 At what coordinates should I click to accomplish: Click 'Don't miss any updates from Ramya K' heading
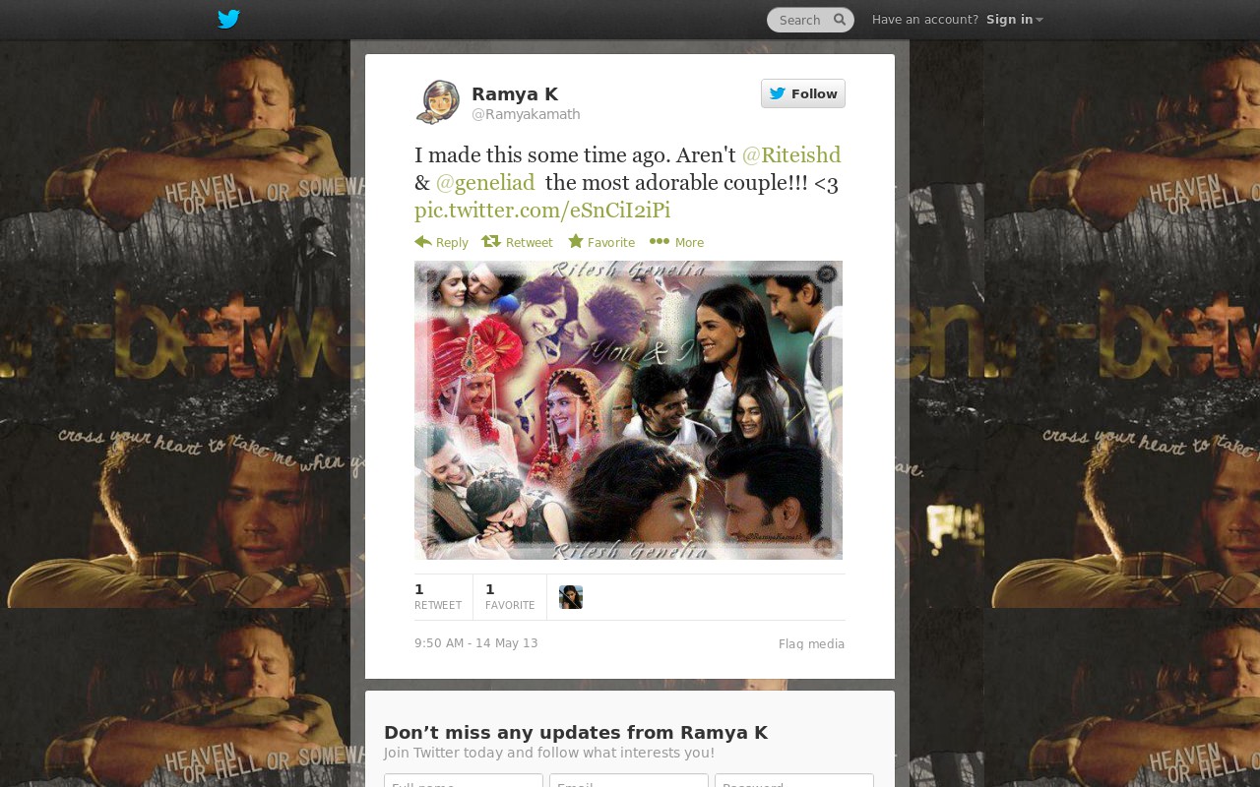[x=576, y=732]
